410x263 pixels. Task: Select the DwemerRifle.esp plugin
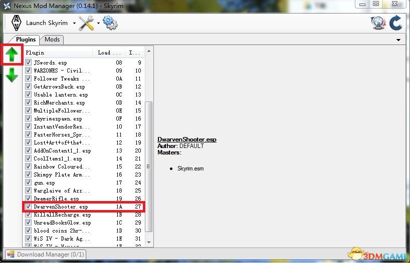[x=84, y=199]
